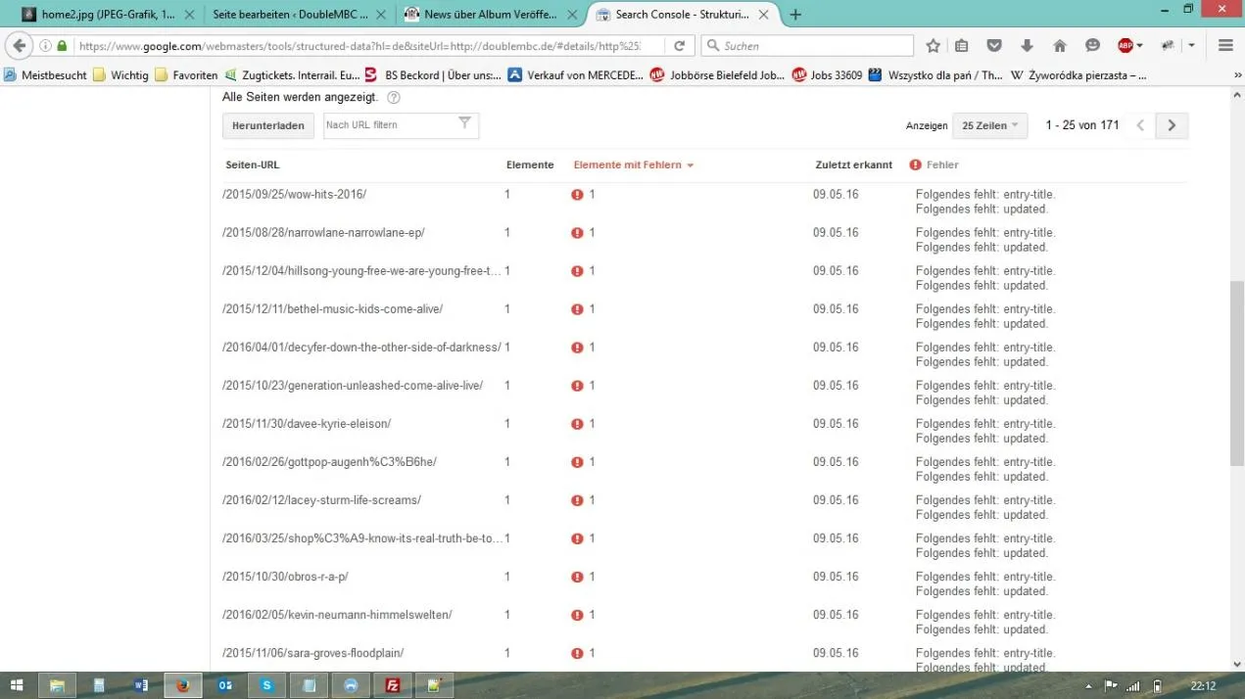
Task: Sort by the Seiten-URL column header
Action: pyautogui.click(x=252, y=164)
